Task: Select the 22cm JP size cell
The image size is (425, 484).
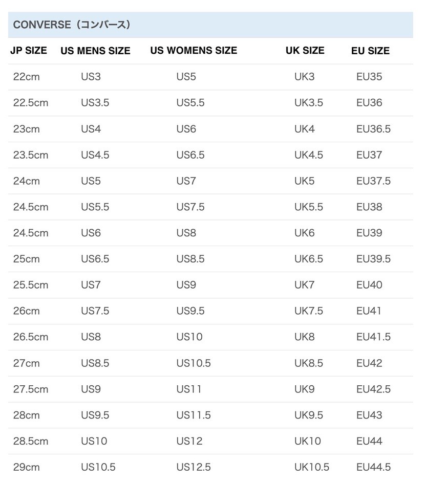Action: pos(27,77)
